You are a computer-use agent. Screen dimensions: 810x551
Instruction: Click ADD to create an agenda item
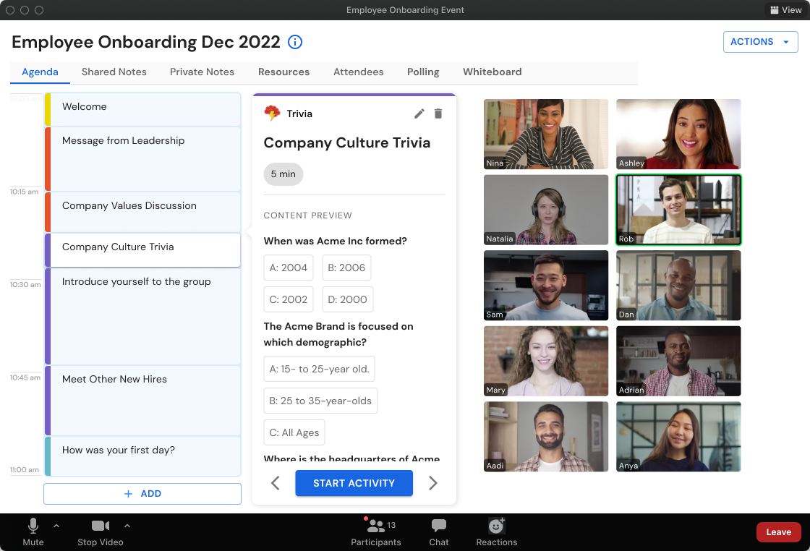click(142, 493)
